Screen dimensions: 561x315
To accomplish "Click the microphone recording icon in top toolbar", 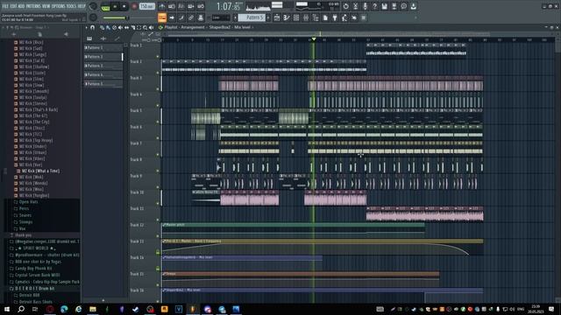I will pyautogui.click(x=365, y=6).
